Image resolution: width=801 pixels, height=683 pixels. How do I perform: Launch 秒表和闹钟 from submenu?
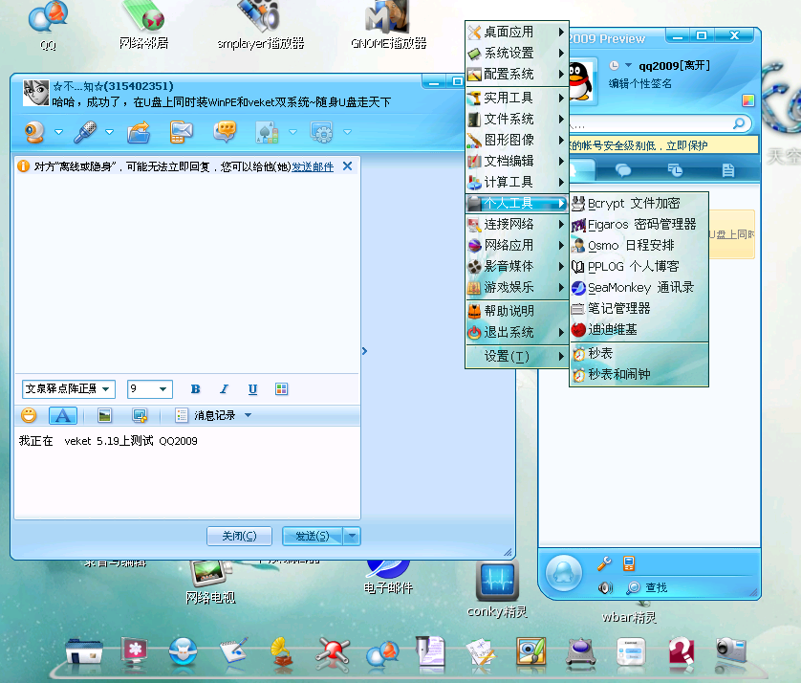[639, 375]
